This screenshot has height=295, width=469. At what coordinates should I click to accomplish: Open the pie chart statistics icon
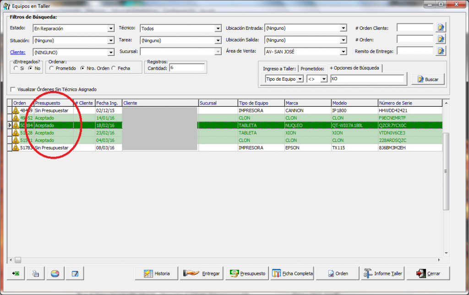(x=55, y=273)
